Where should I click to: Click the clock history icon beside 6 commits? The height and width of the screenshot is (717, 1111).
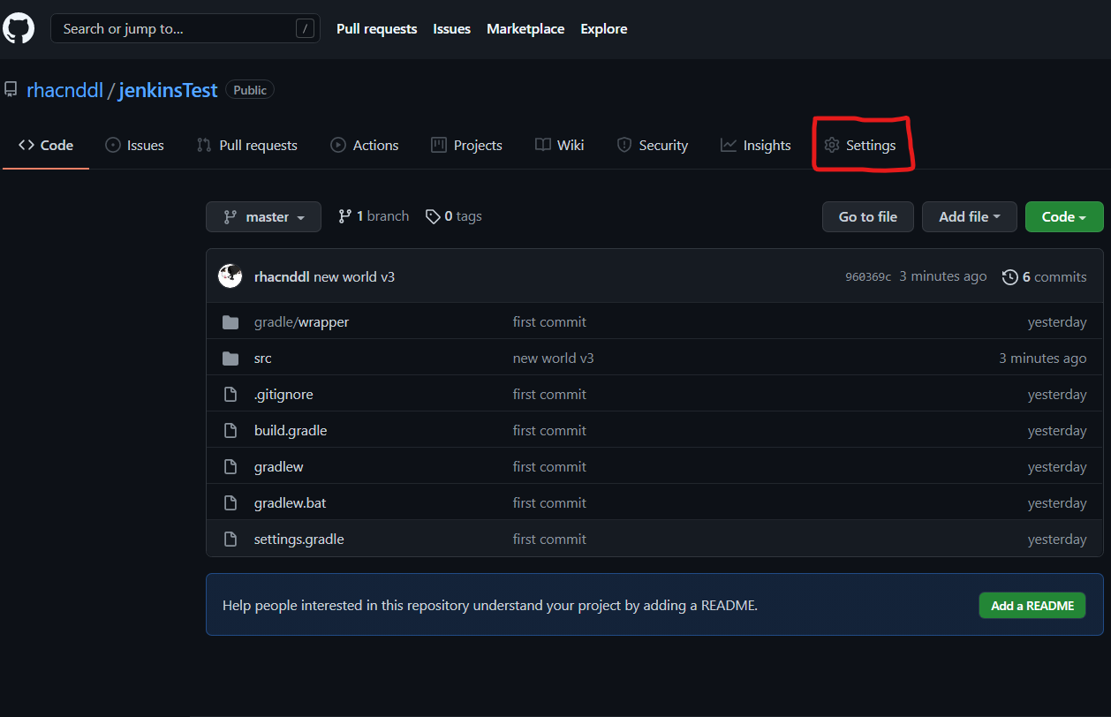1009,277
